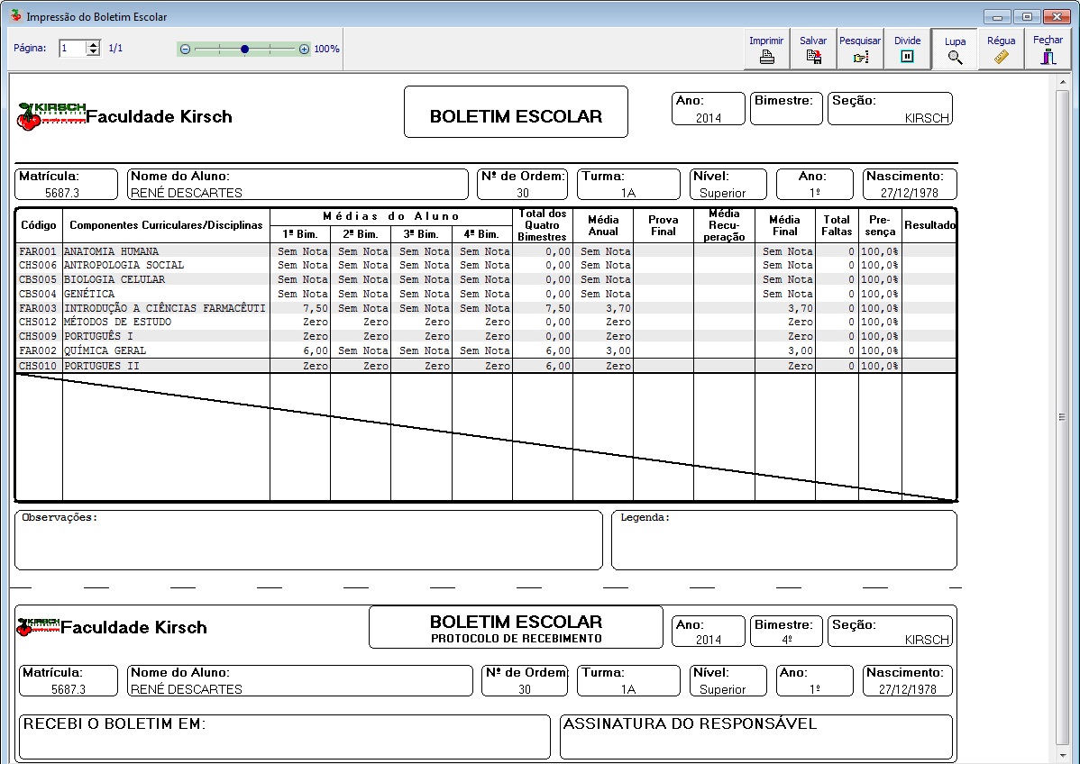Click the zoom slider handle
Image resolution: width=1080 pixels, height=764 pixels.
244,49
